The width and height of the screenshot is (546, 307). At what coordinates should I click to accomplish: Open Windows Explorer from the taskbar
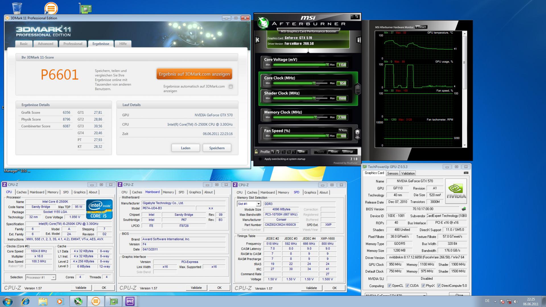pyautogui.click(x=43, y=301)
